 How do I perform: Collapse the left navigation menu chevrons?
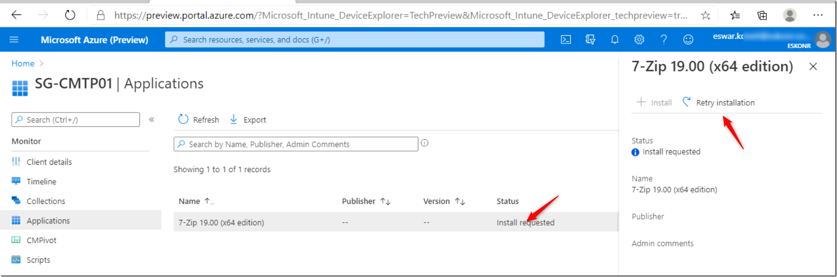pyautogui.click(x=152, y=119)
